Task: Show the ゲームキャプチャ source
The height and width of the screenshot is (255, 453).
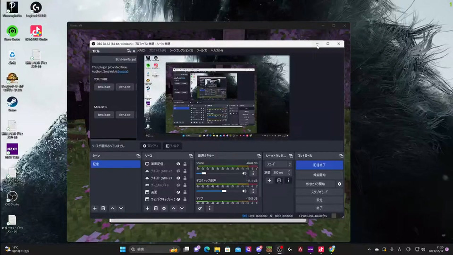Action: click(x=178, y=185)
